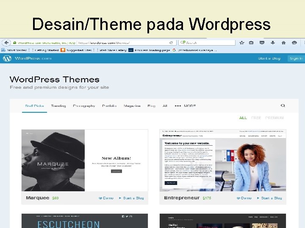Click the Problem loading page bookmark icon
The image size is (305, 228).
tap(131, 50)
